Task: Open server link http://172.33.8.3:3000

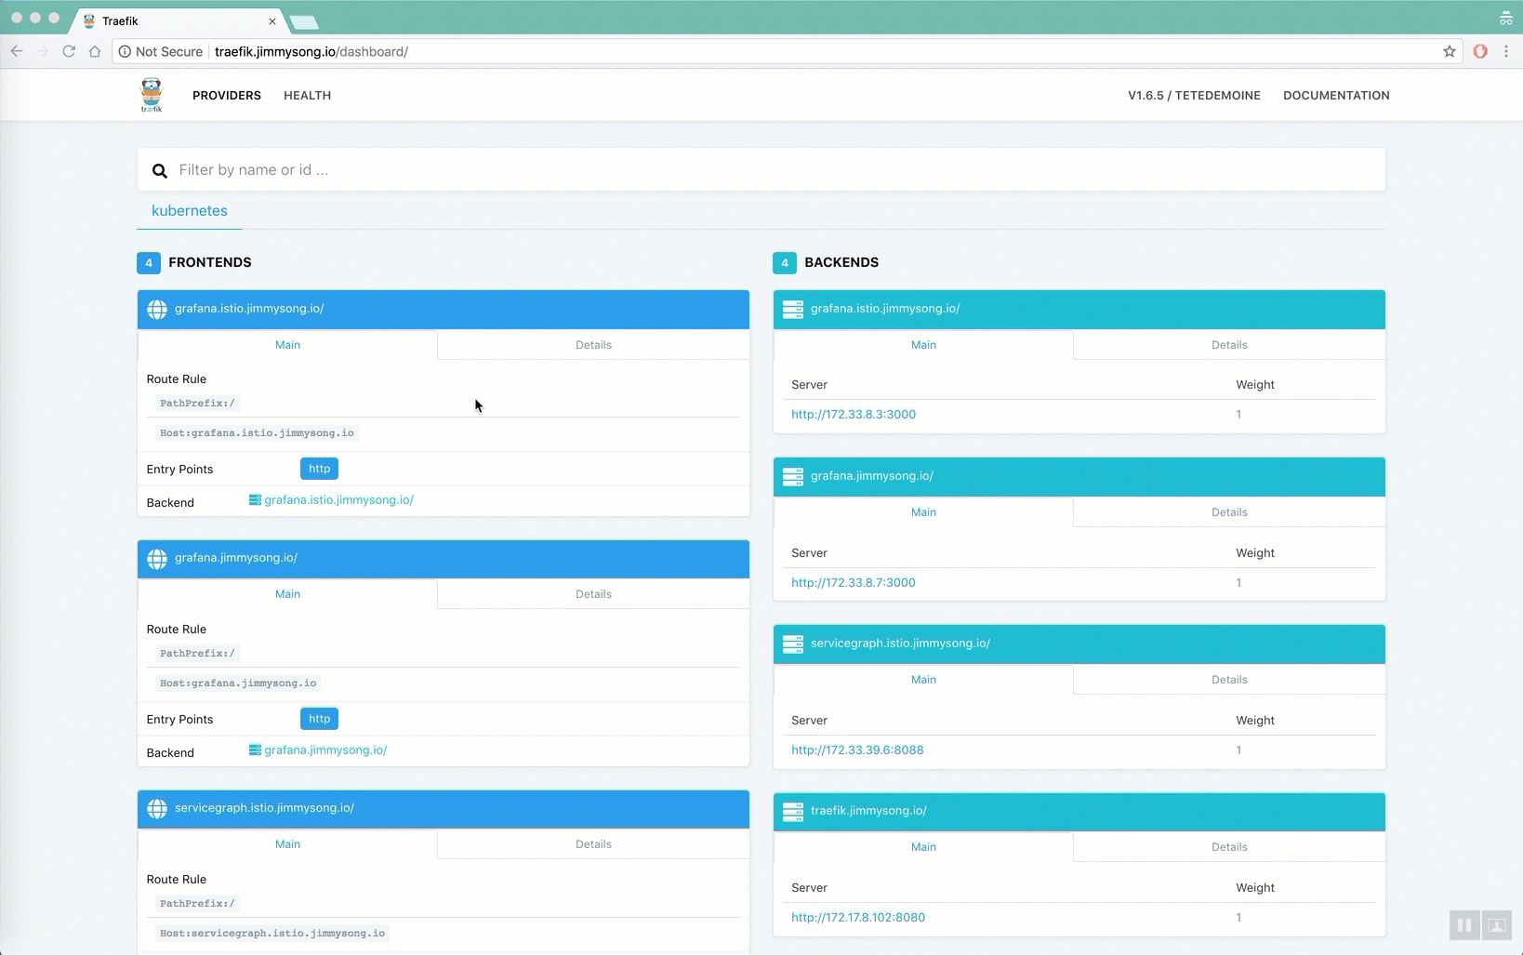Action: coord(853,415)
